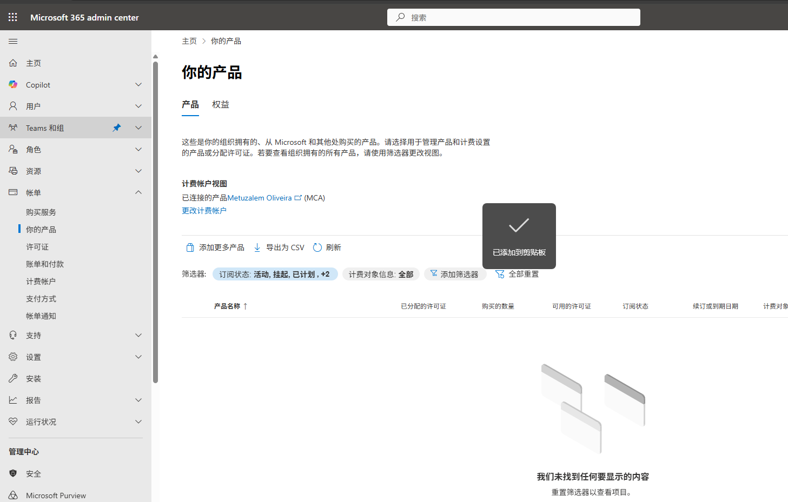Click the 刷新 refresh button
Screen dimensions: 788x502
327,247
